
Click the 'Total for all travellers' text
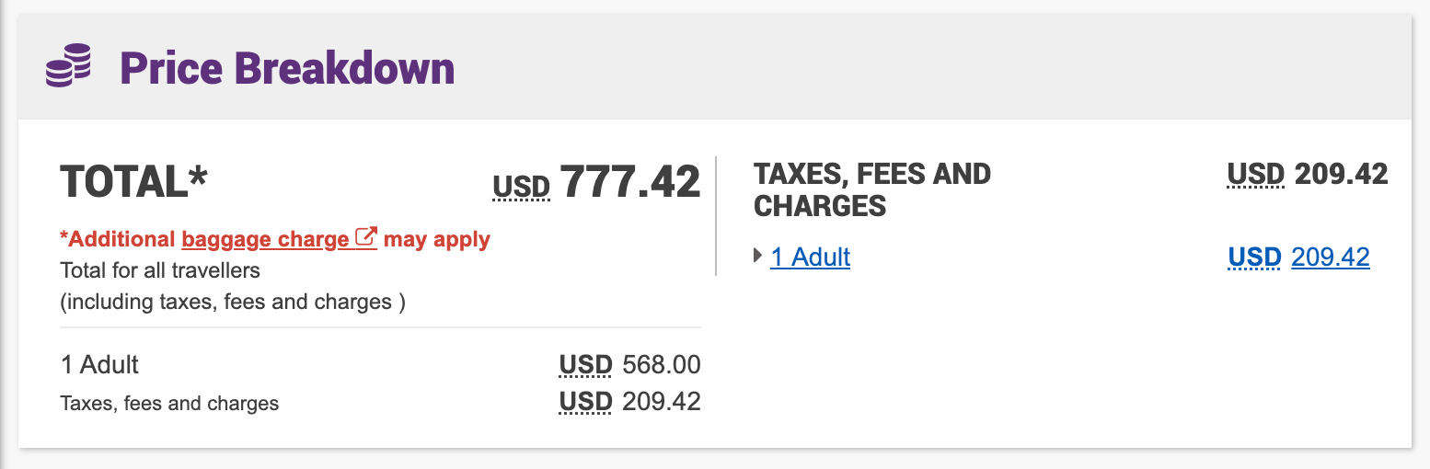(x=160, y=270)
